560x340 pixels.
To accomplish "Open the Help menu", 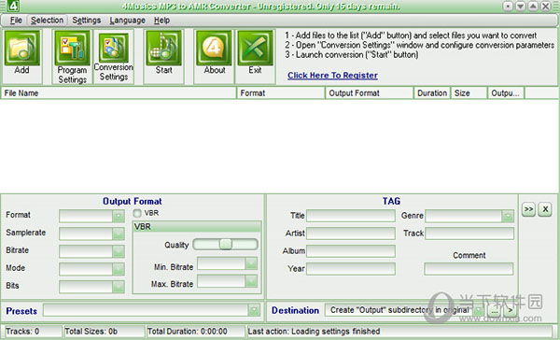I will click(161, 21).
